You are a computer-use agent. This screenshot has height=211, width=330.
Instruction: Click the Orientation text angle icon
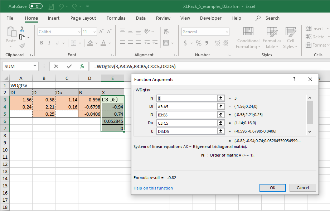[x=147, y=32]
